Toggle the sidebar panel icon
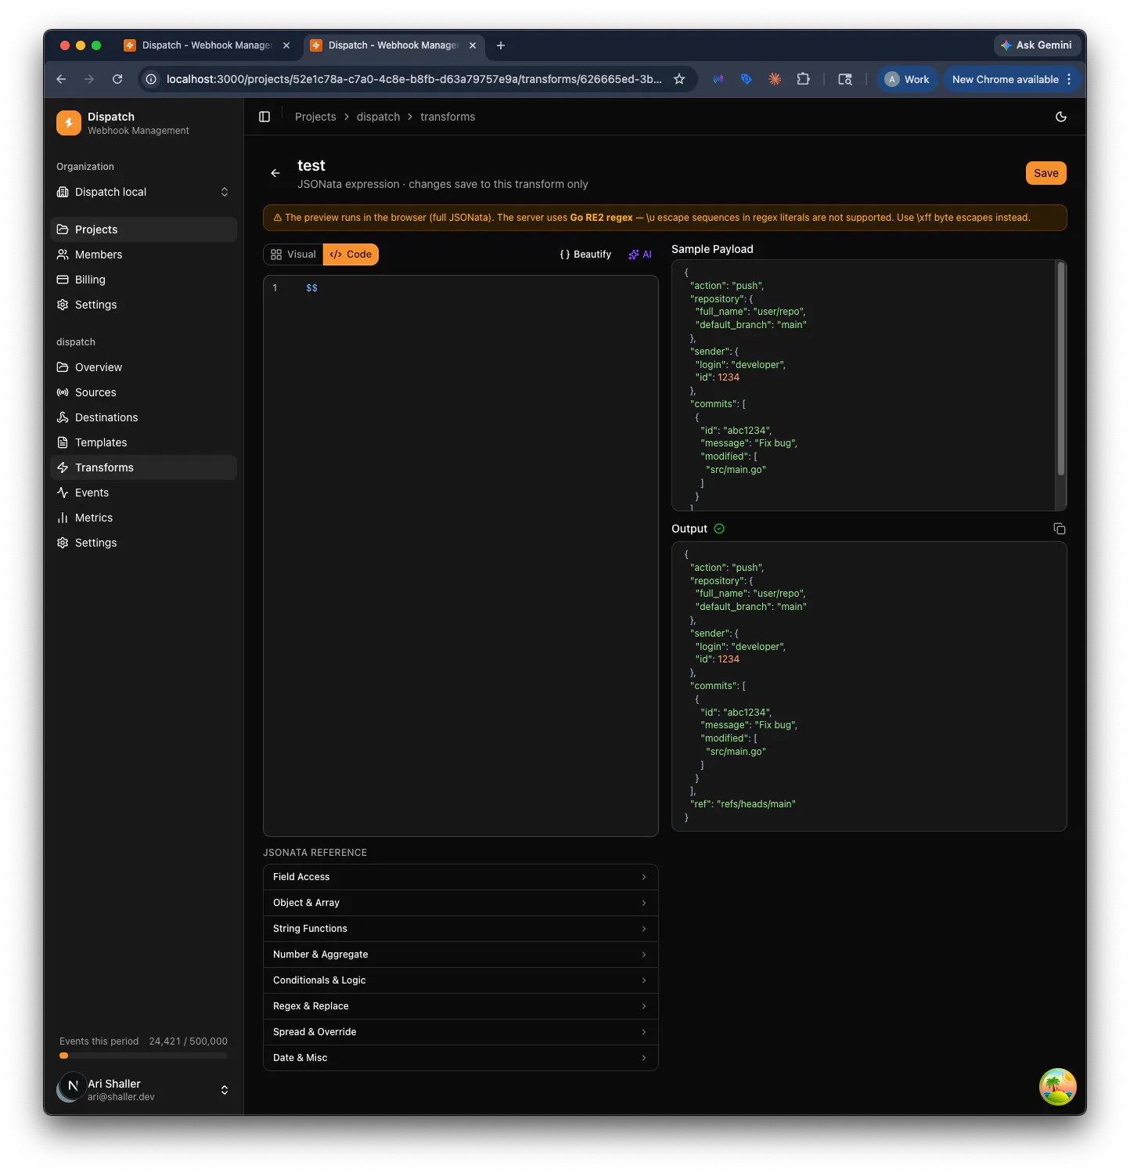Screen dimensions: 1130x1173 tap(265, 117)
